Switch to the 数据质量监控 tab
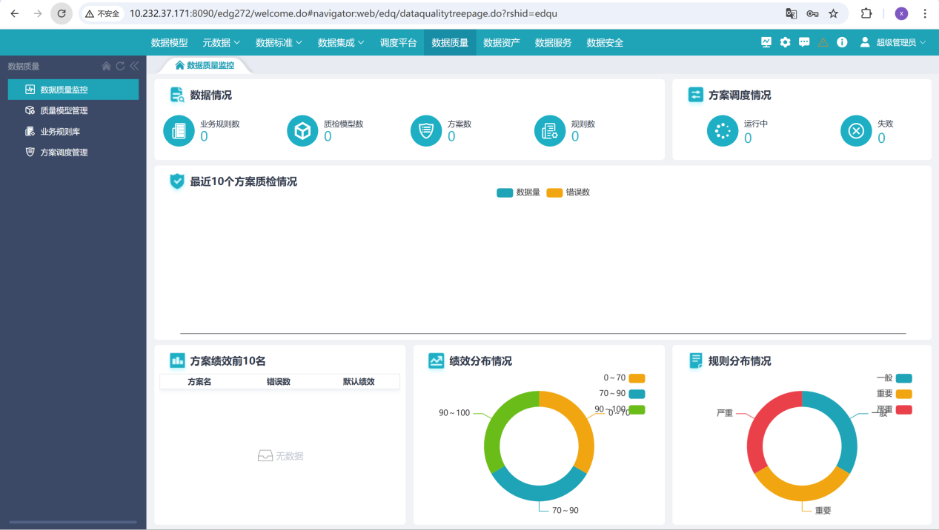 205,65
